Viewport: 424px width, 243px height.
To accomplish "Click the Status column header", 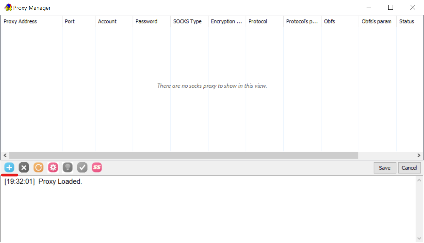I will coord(406,21).
